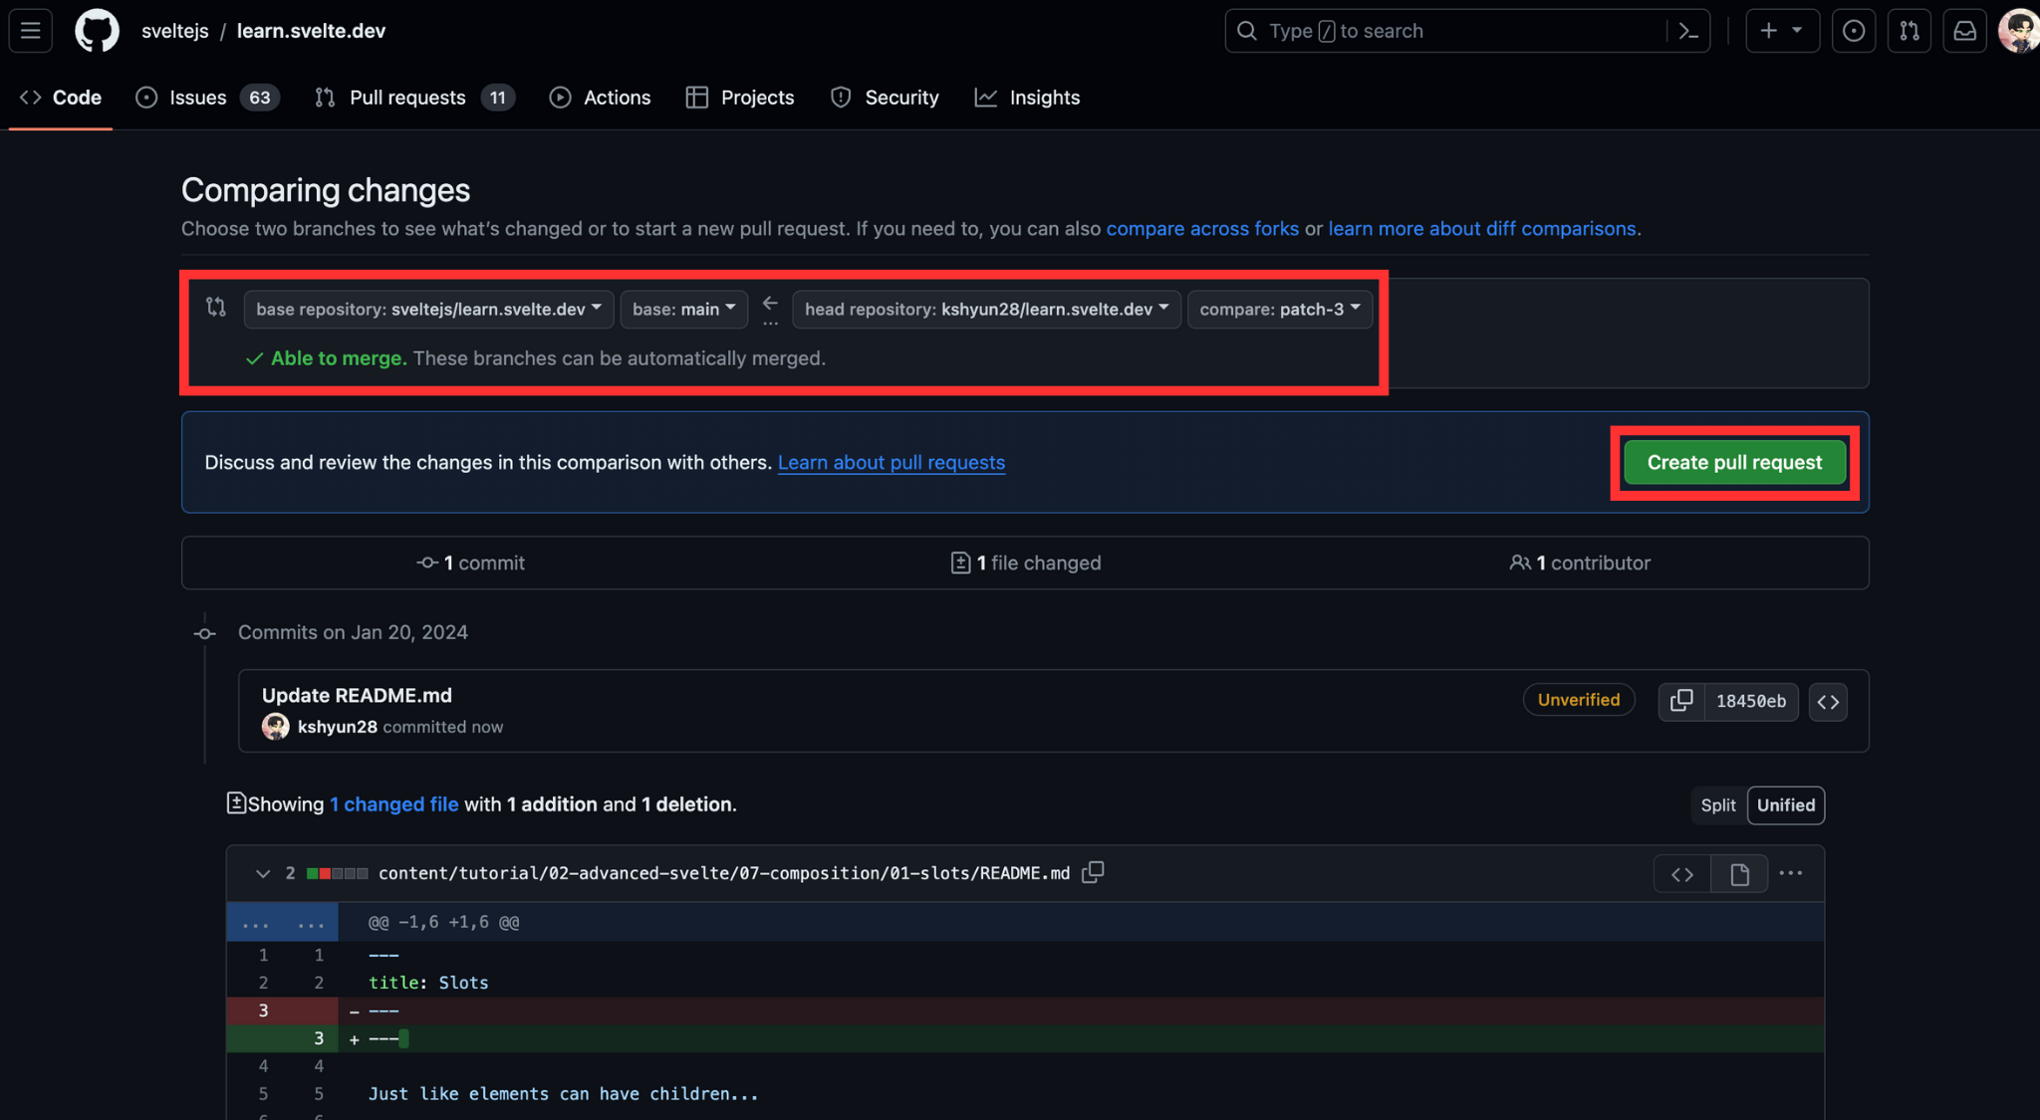Image resolution: width=2040 pixels, height=1120 pixels.
Task: Toggle rich diff display for README.md
Action: (x=1739, y=873)
